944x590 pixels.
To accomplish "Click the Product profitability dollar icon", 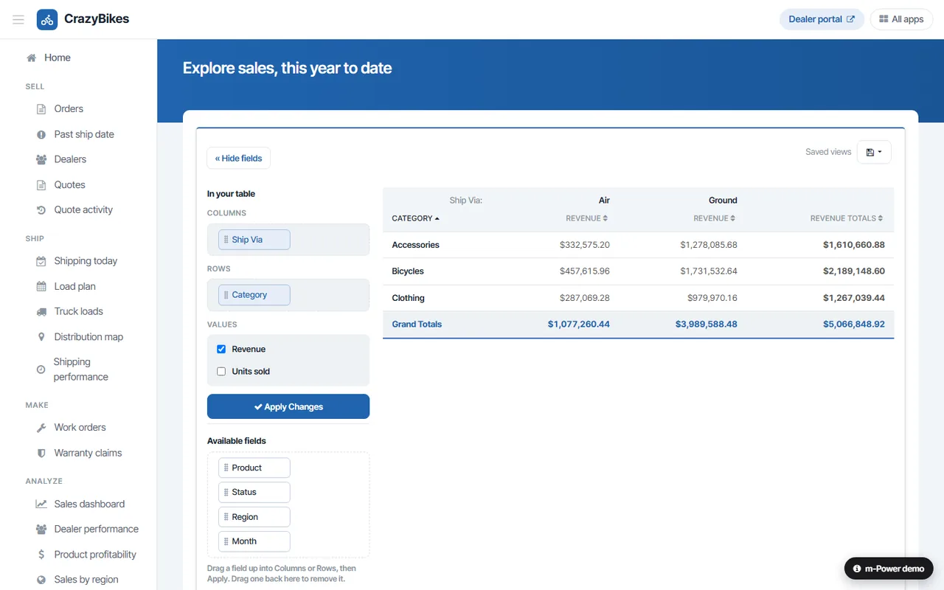I will point(41,555).
